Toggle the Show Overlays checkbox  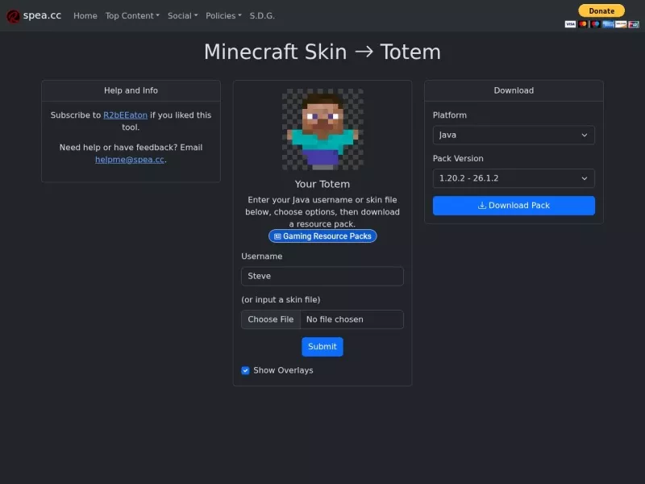246,370
